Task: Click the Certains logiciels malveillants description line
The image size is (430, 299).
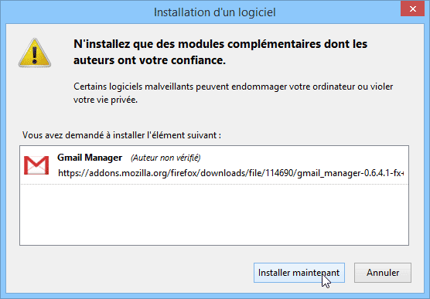Action: (x=233, y=87)
